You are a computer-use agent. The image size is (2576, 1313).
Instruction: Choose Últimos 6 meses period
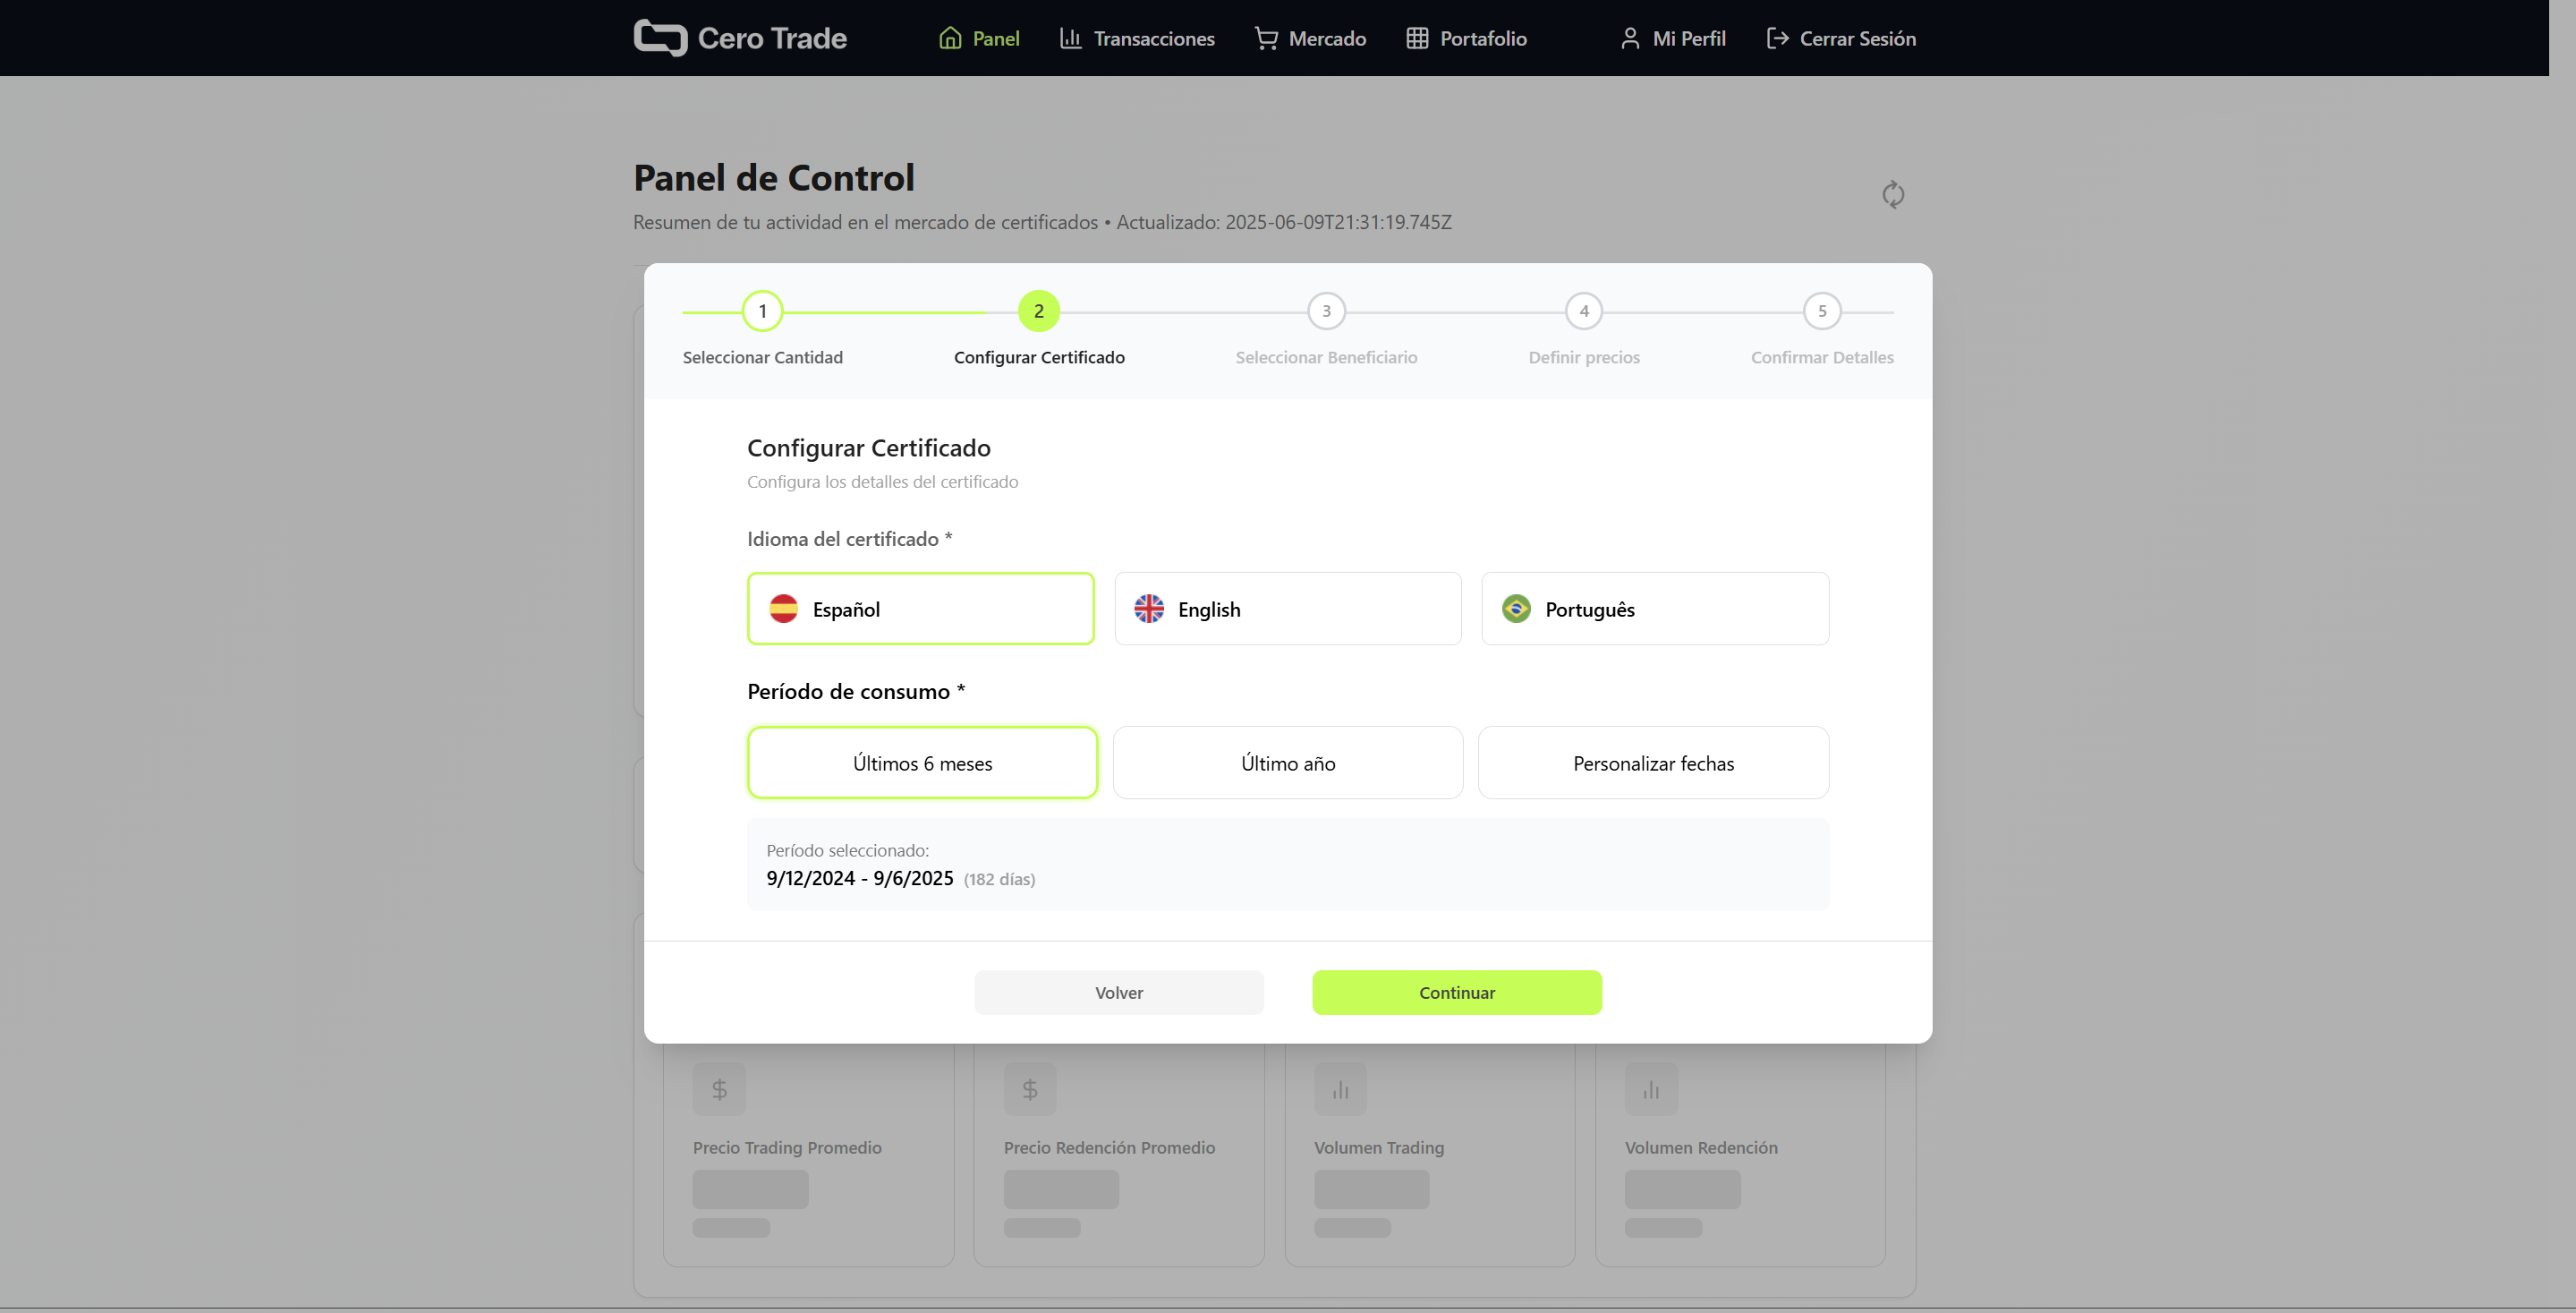pyautogui.click(x=922, y=763)
